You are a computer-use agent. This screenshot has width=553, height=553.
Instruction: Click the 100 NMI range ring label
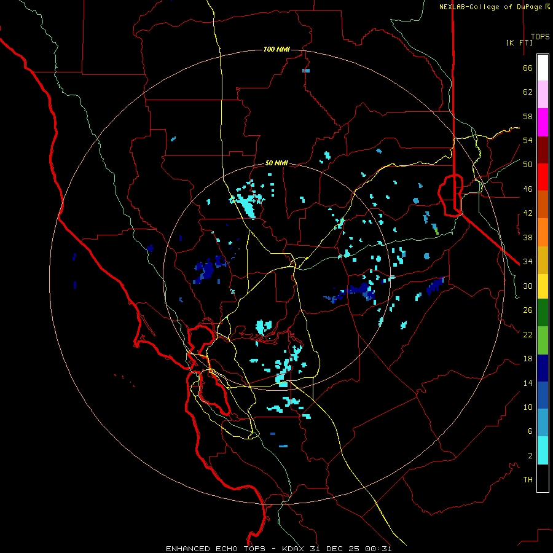(x=276, y=49)
